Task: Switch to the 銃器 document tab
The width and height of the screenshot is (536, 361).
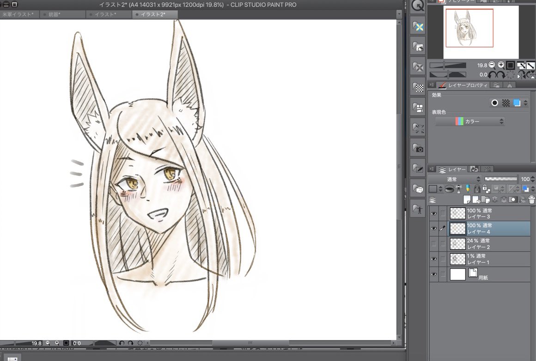Action: 62,14
